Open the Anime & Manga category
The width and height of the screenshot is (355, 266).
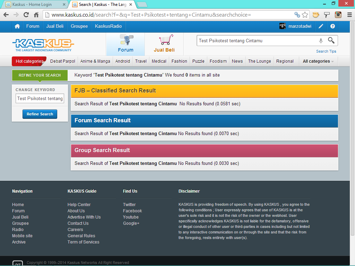point(95,61)
